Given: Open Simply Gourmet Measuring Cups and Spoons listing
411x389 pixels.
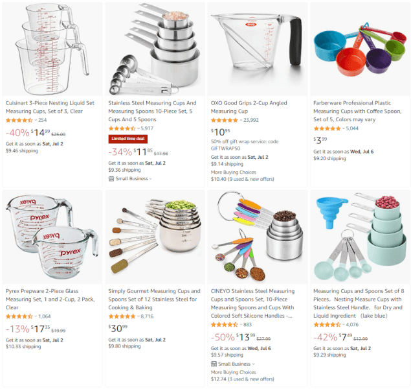Looking at the screenshot, I should pyautogui.click(x=154, y=300).
